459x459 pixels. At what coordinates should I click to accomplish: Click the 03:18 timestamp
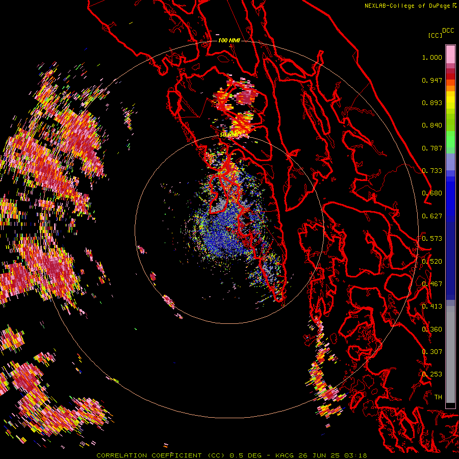point(356,455)
